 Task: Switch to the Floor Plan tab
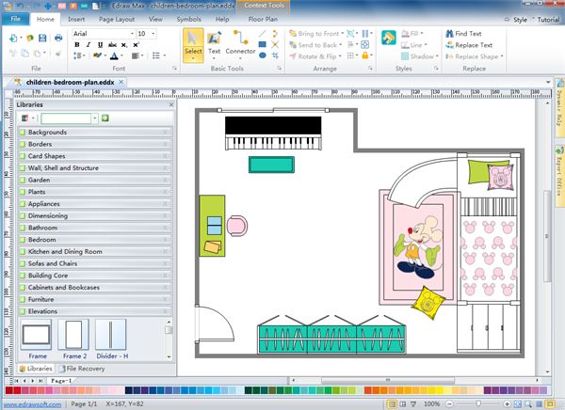tap(263, 19)
